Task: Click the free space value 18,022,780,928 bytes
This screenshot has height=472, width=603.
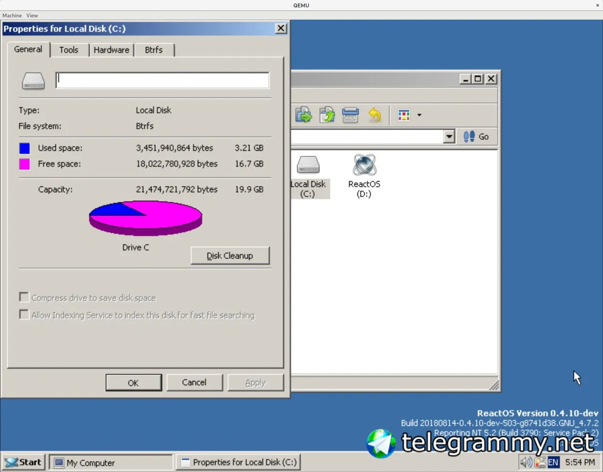Action: (177, 164)
